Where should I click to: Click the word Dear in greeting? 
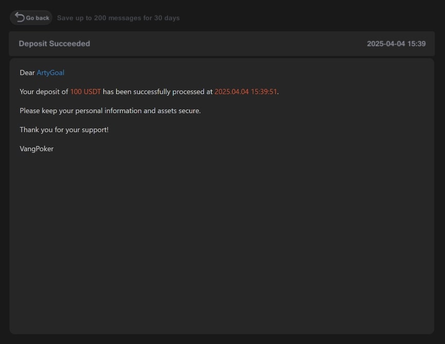(27, 73)
